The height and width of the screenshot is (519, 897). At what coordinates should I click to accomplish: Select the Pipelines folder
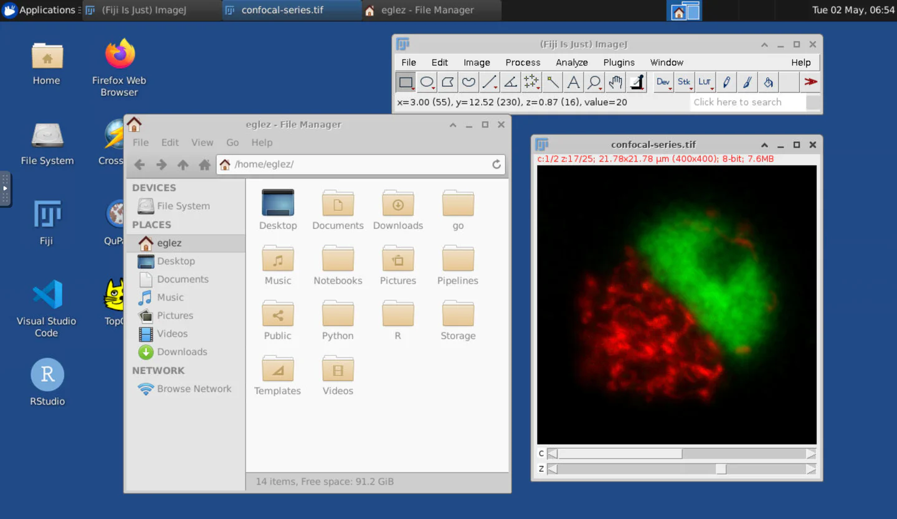pos(458,265)
